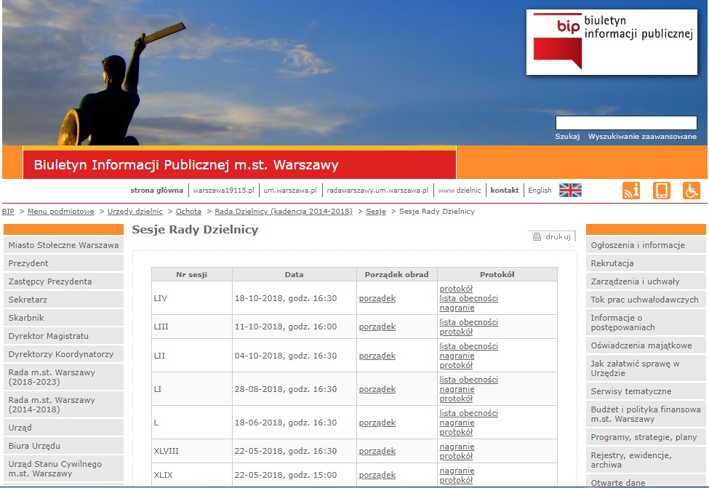Open porządek link for session LII
Viewport: 709px width, 488px height.
pos(377,356)
